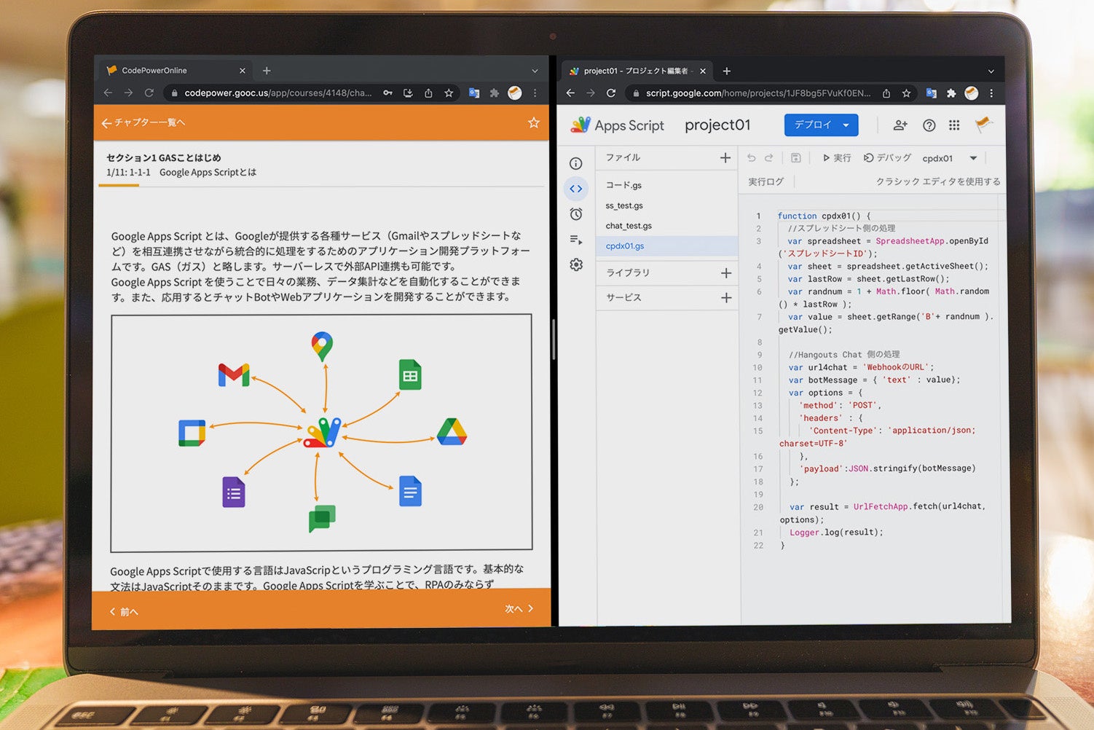Open the Triggers alarm clock icon
Viewport: 1094px width, 730px height.
pos(576,214)
